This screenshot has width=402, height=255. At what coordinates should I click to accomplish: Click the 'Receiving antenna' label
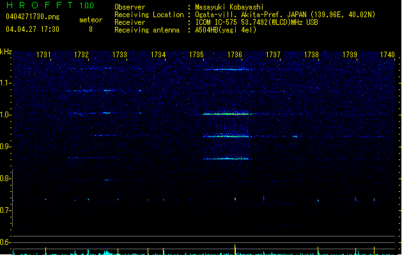click(x=147, y=30)
